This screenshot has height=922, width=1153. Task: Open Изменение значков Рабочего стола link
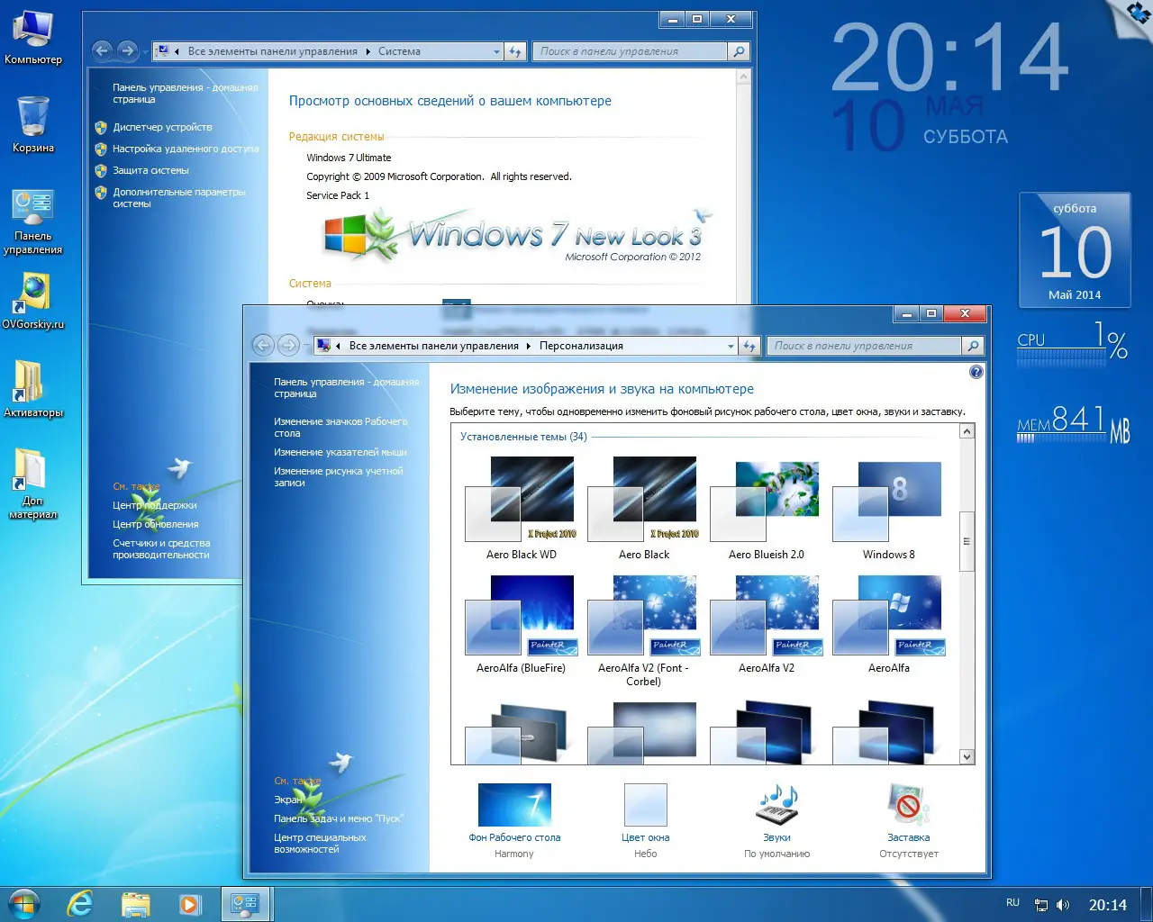340,427
